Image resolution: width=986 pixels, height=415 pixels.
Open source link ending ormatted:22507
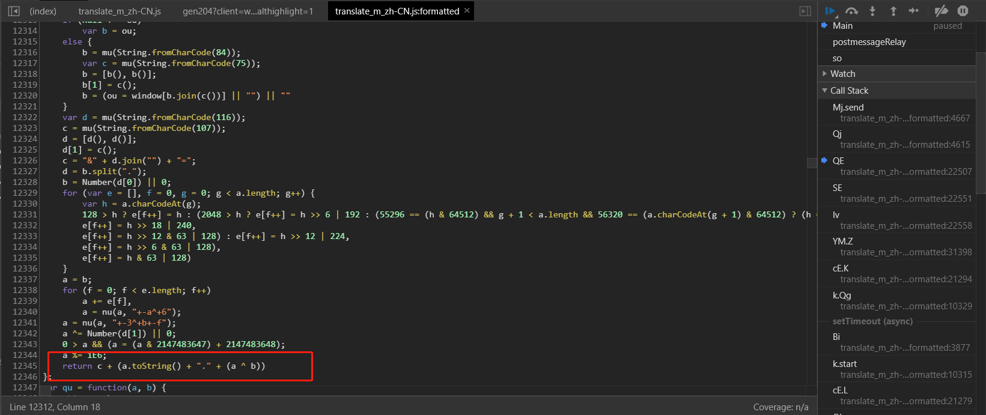coord(906,172)
